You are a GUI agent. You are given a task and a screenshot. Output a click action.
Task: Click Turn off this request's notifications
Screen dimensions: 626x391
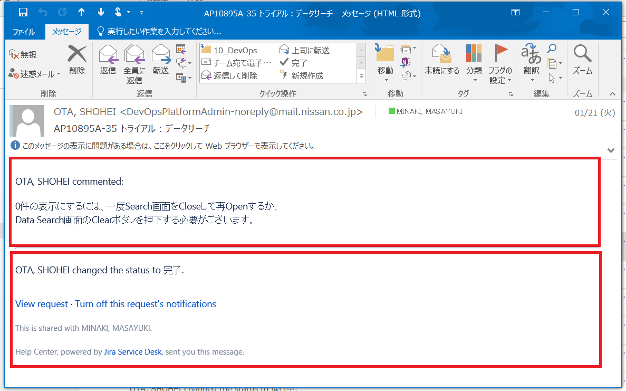(146, 304)
